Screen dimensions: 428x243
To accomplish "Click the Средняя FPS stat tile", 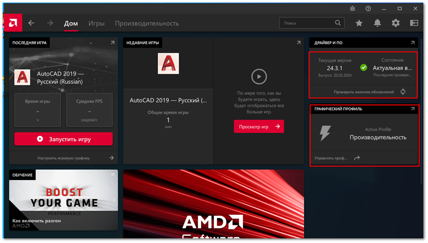I will (89, 110).
